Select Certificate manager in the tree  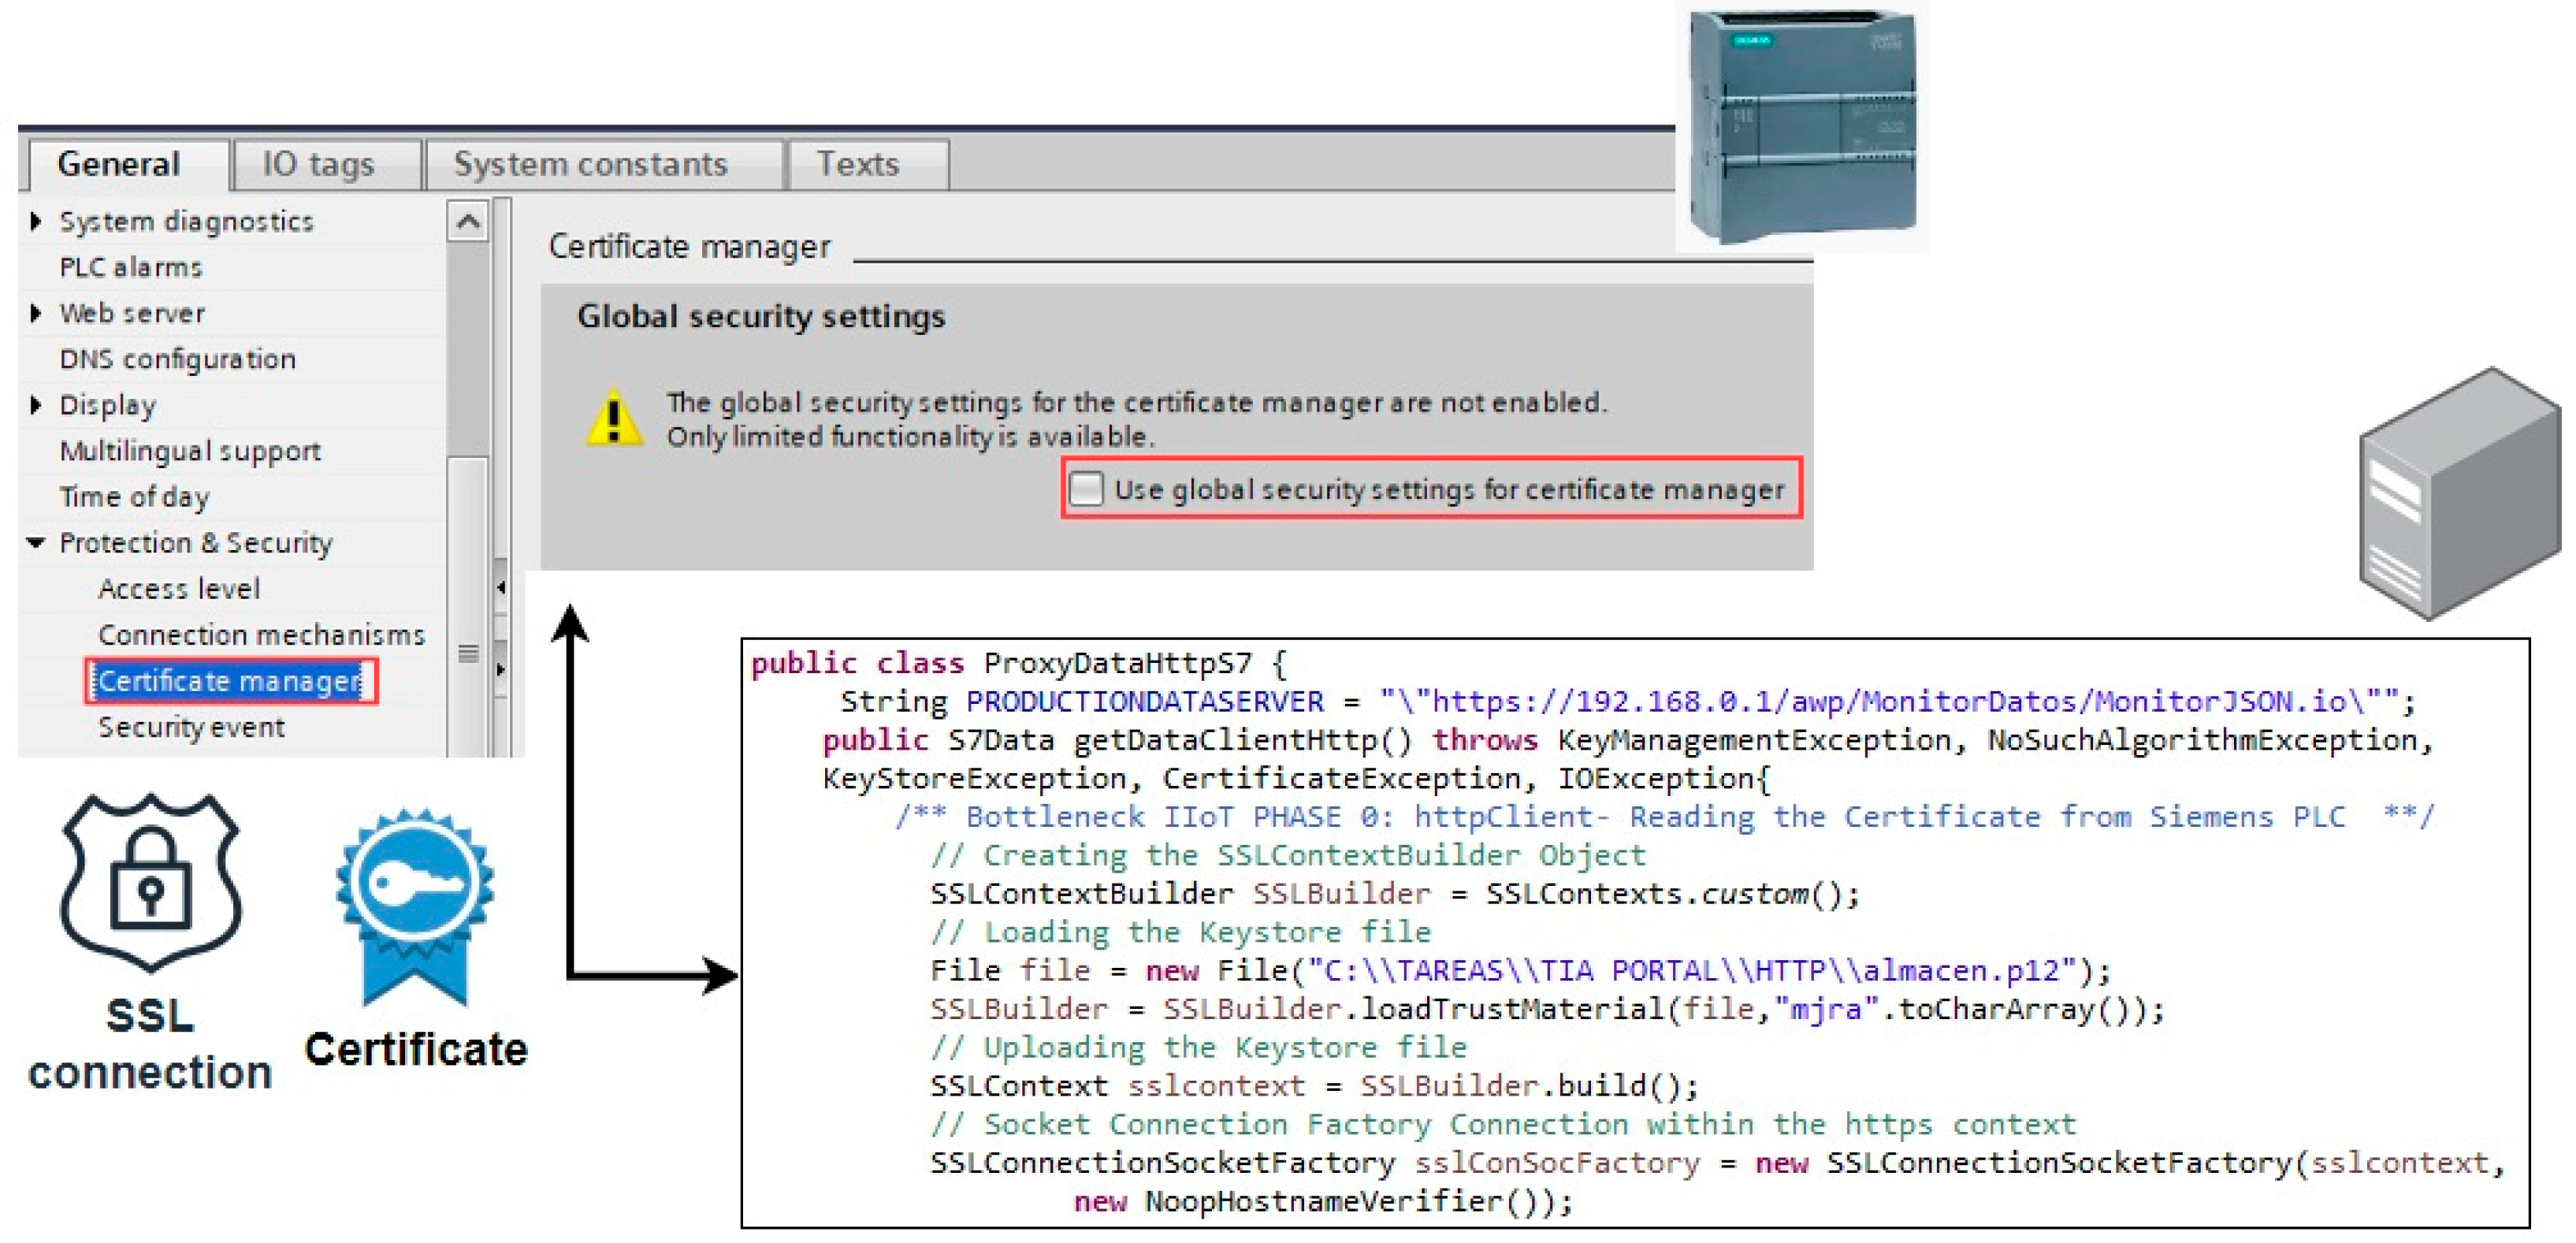[x=229, y=681]
